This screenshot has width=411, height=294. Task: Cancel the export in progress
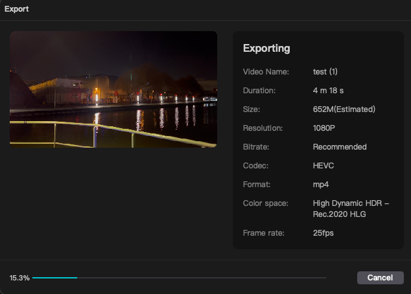pos(380,278)
